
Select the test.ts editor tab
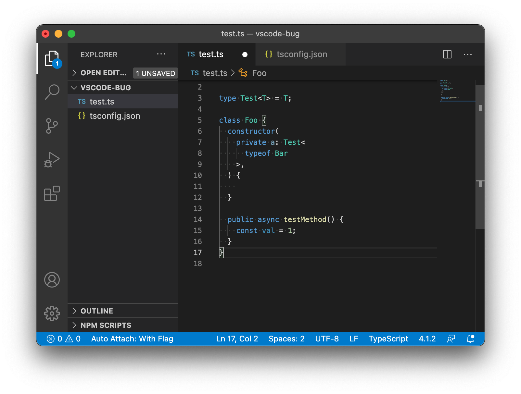click(x=217, y=54)
